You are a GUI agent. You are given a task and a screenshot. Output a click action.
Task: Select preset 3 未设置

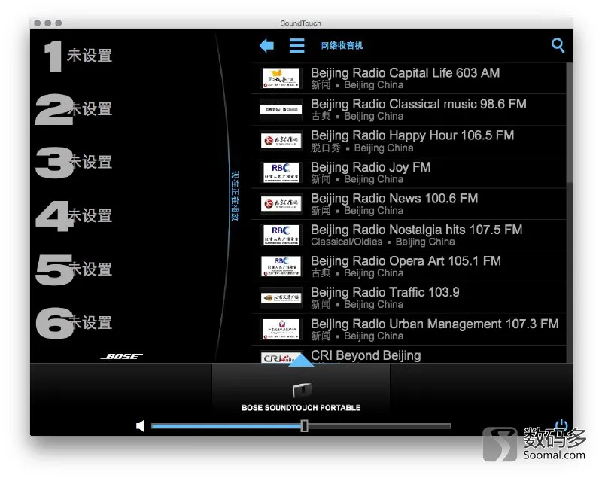(74, 163)
